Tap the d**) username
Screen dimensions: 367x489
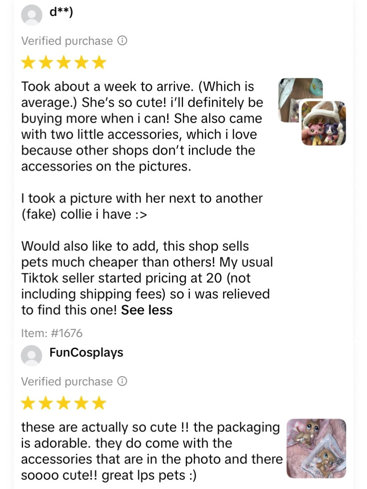pyautogui.click(x=61, y=12)
